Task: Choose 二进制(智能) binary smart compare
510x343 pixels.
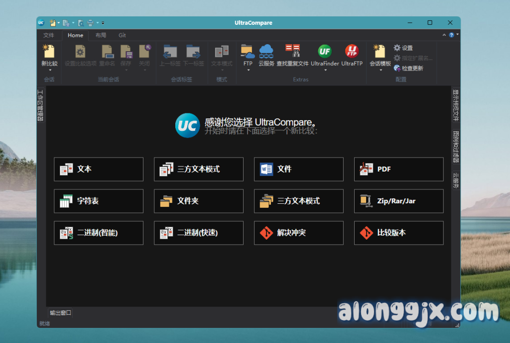Action: point(99,233)
